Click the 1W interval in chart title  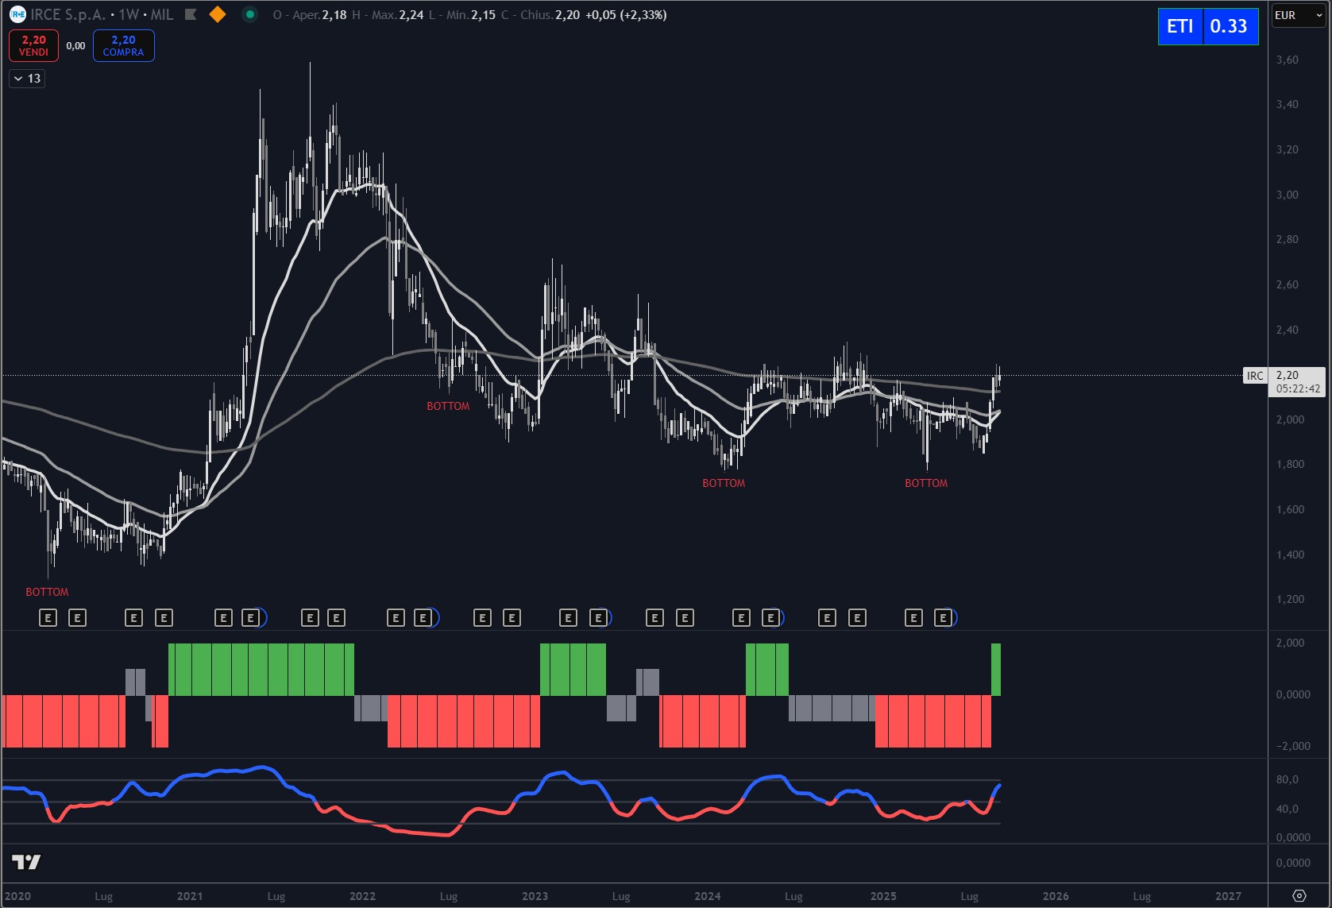point(129,14)
